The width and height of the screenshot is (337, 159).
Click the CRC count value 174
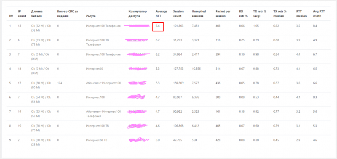(x=59, y=83)
